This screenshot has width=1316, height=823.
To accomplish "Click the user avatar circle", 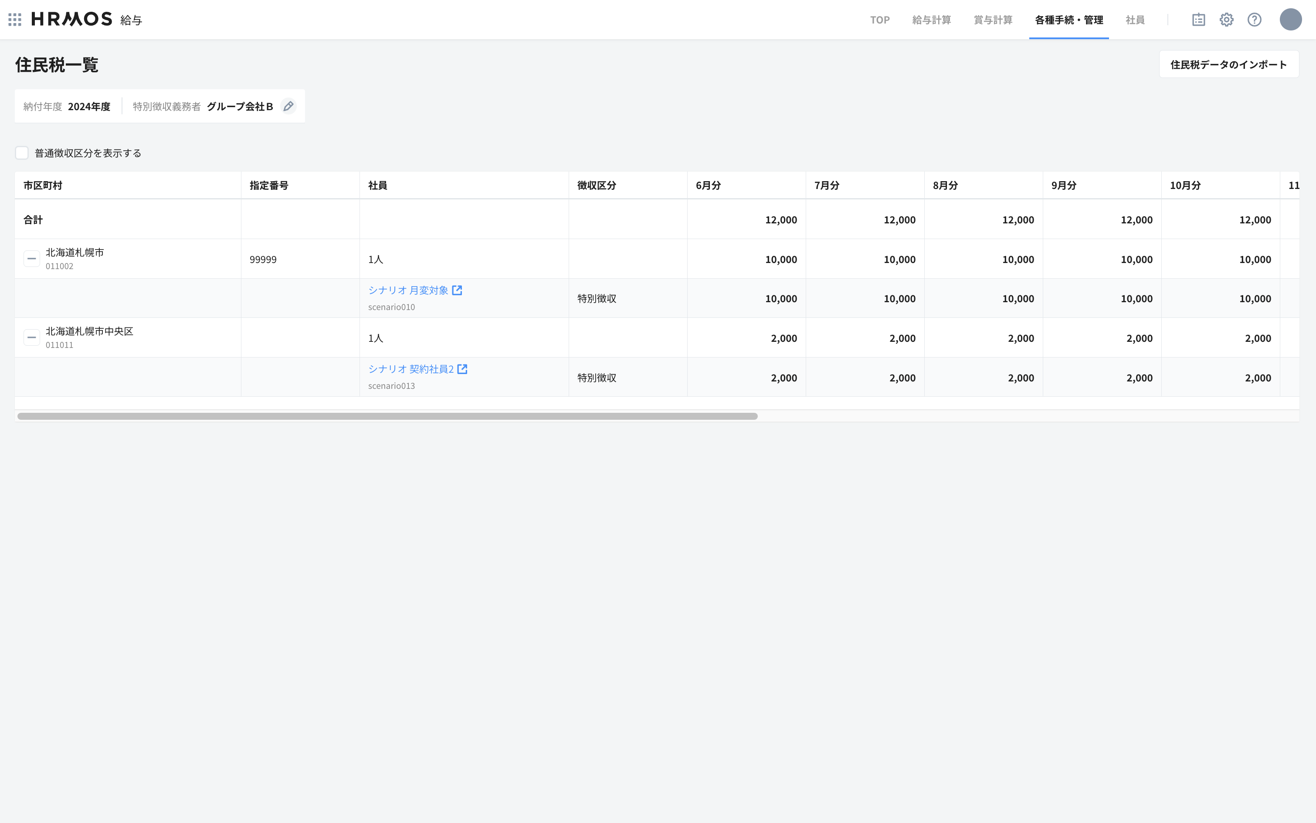I will pos(1290,20).
